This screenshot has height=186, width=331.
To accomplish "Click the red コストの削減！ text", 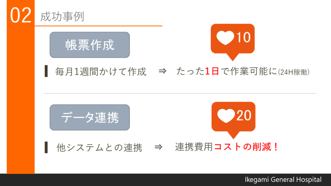I will click(246, 147).
